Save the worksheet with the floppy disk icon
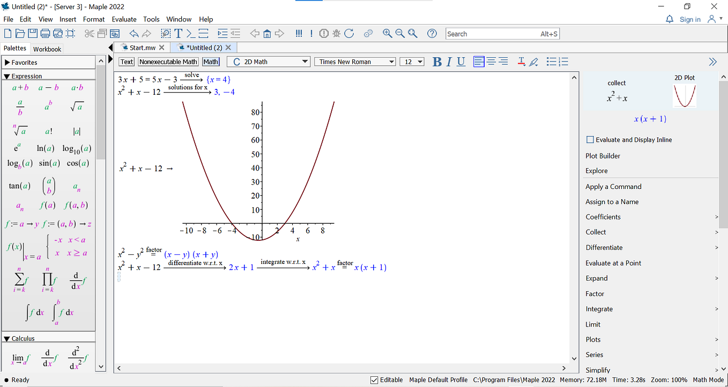The image size is (728, 387). pyautogui.click(x=33, y=34)
